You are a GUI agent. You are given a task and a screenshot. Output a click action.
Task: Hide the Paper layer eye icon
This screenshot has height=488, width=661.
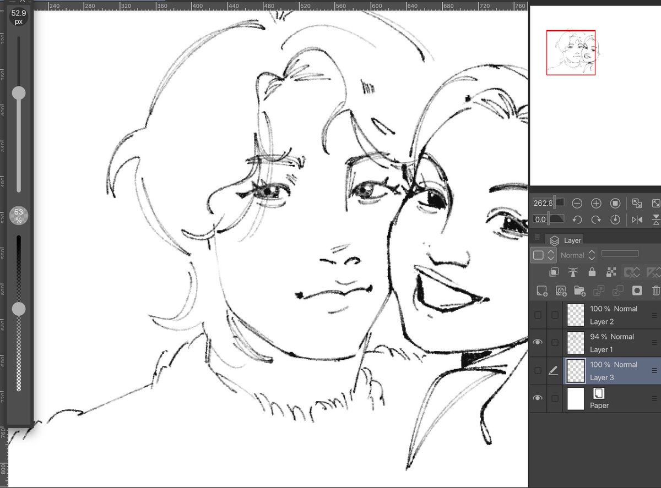[538, 398]
